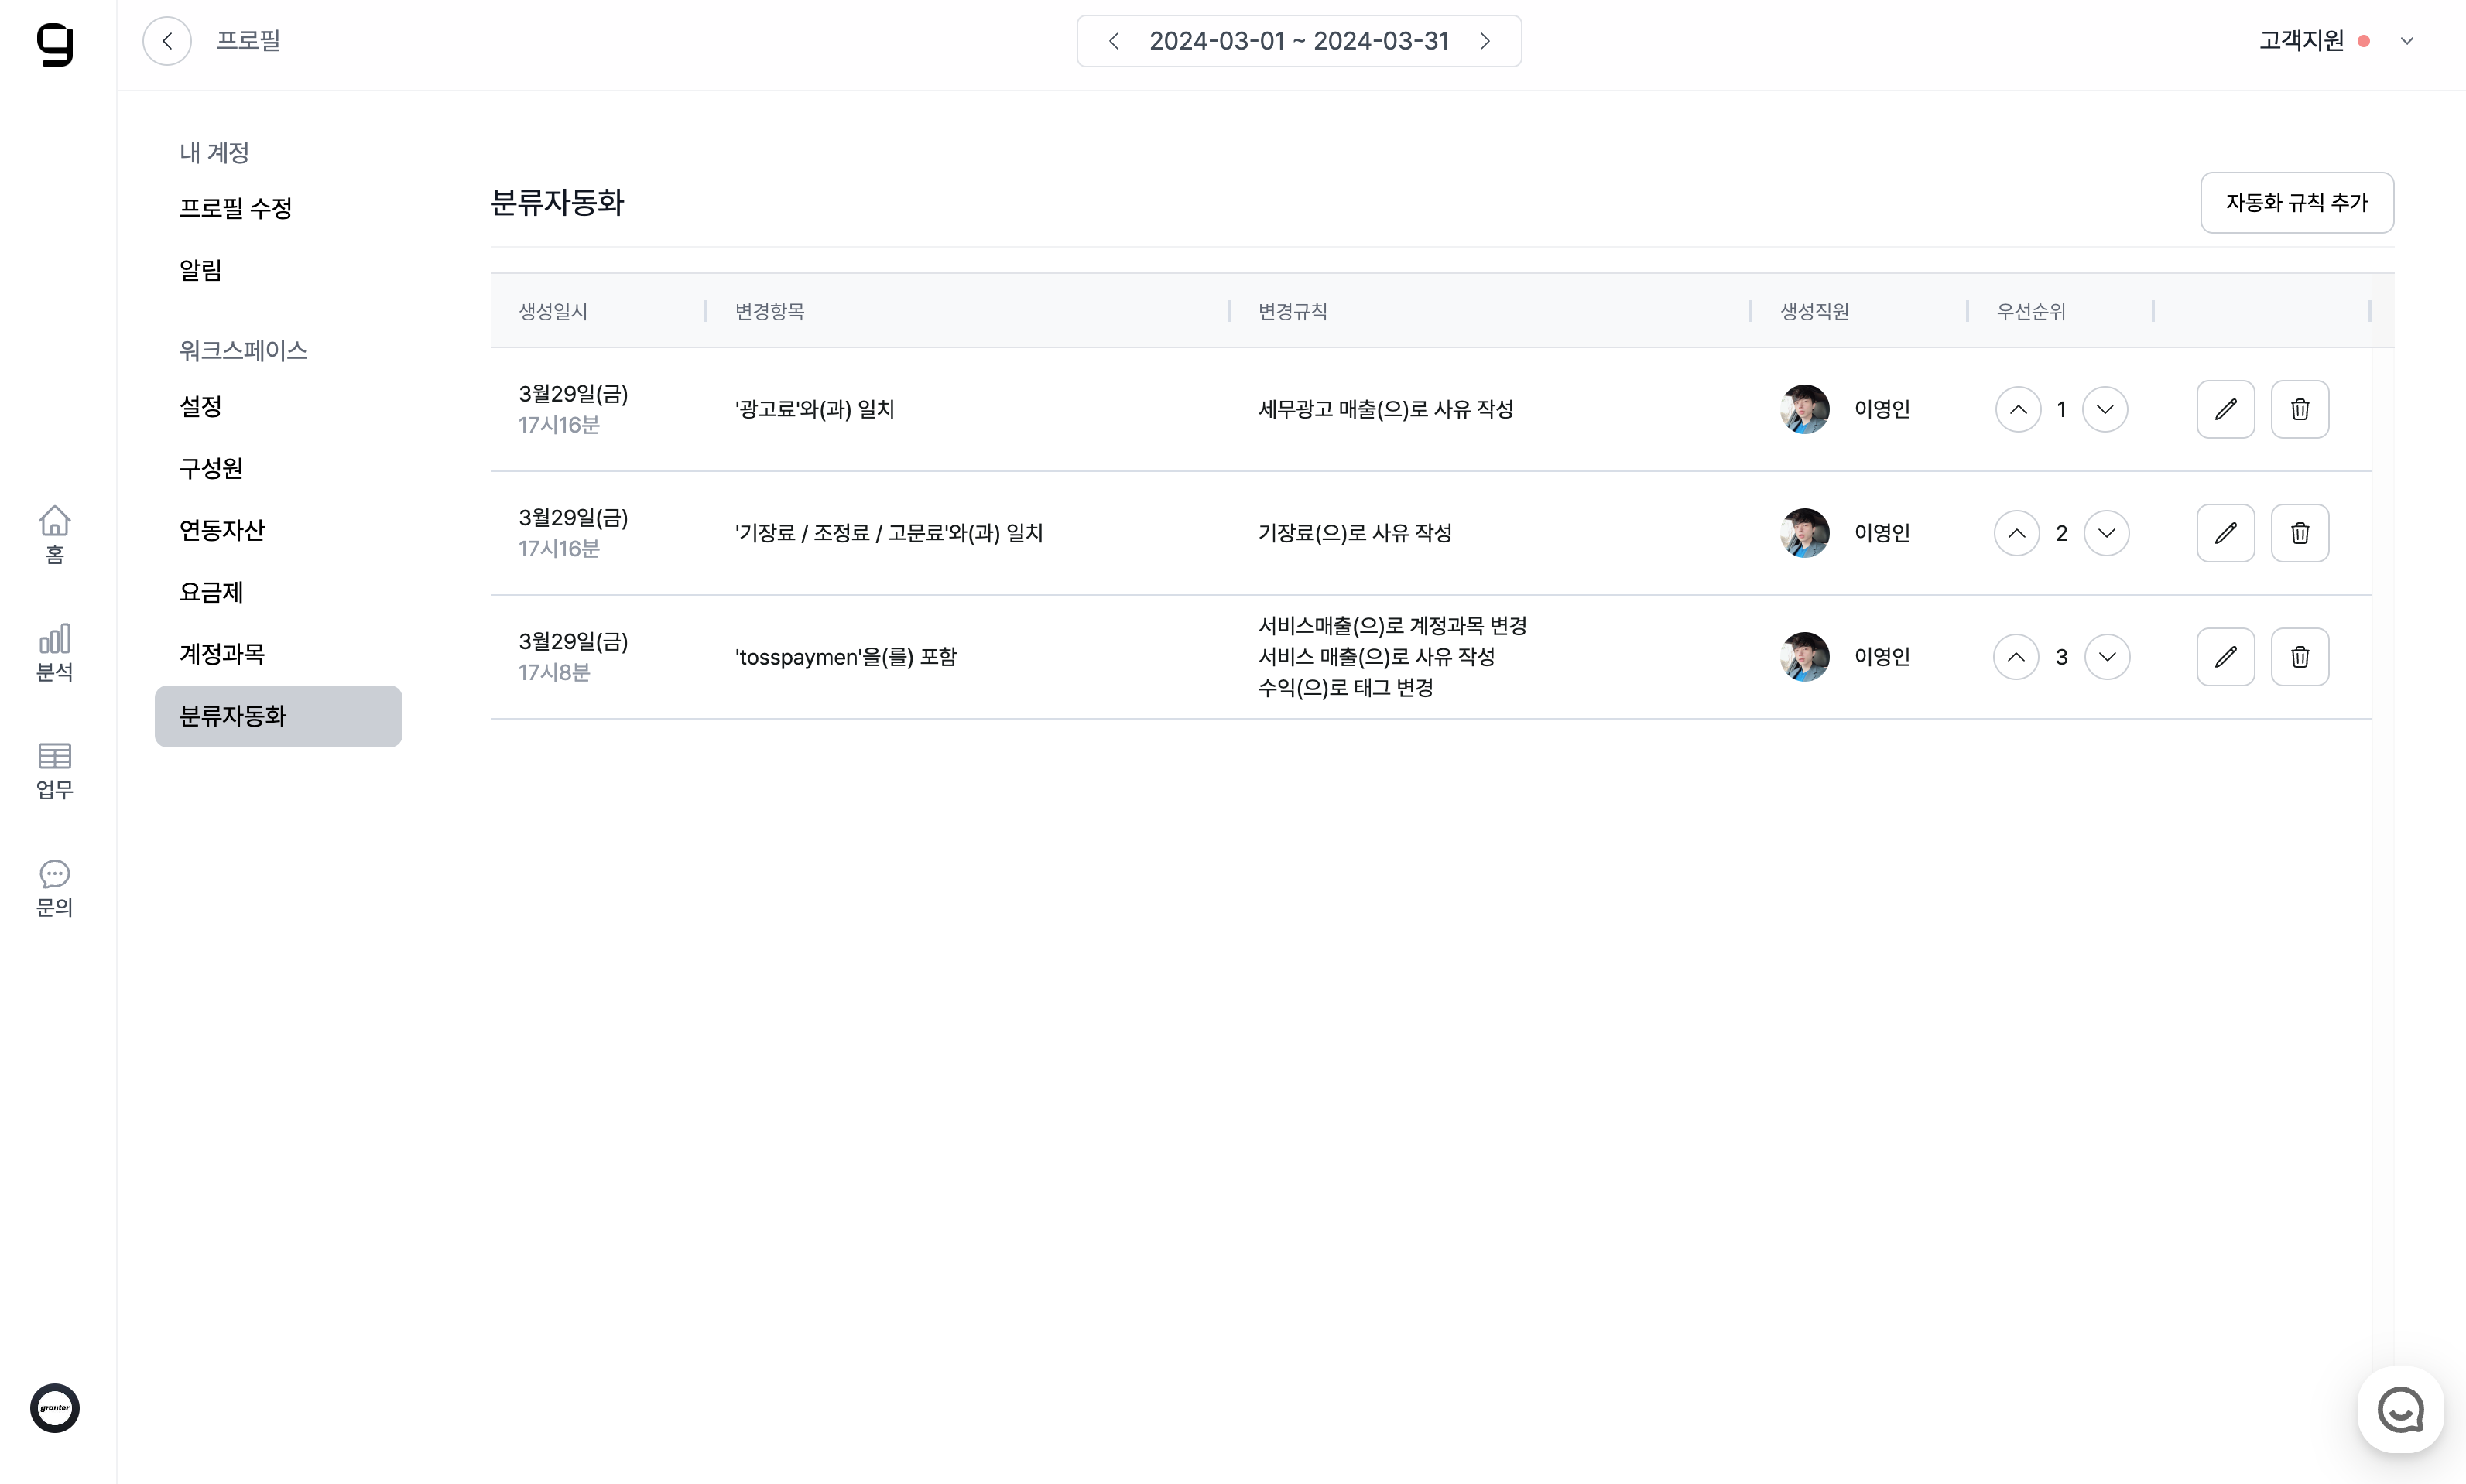Viewport: 2466px width, 1484px height.
Task: Expand the 고객지원 workspace dropdown
Action: (x=2407, y=41)
